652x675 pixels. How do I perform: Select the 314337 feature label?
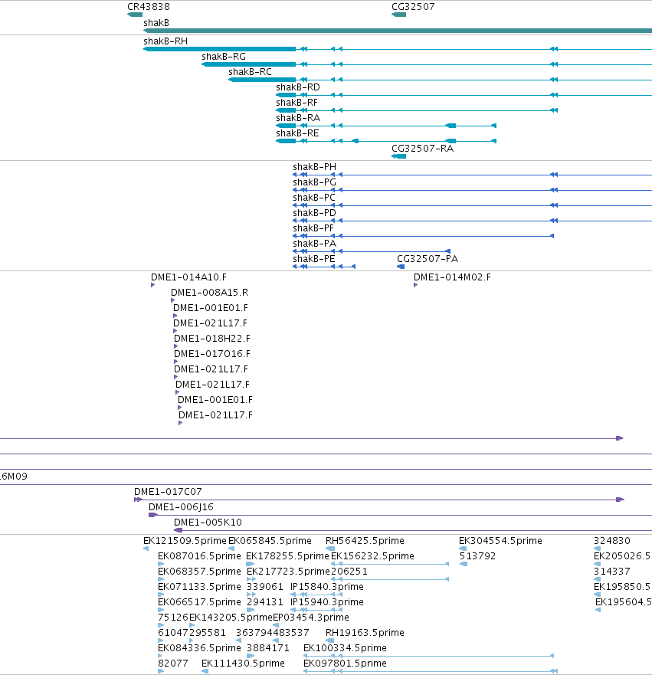pos(612,572)
